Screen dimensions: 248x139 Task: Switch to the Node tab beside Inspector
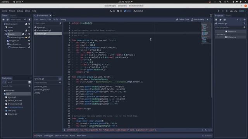(x=228, y=15)
